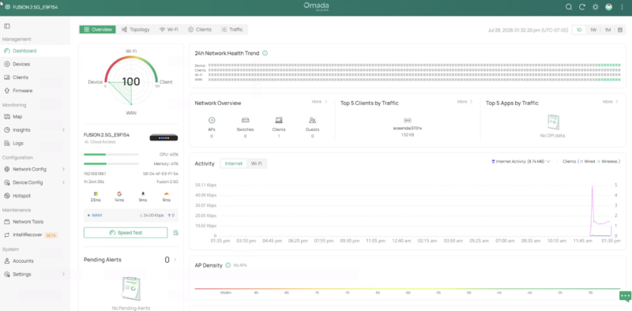Screen dimensions: 632x311
Task: Toggle the light/dark theme sun icon
Action: pyautogui.click(x=596, y=7)
